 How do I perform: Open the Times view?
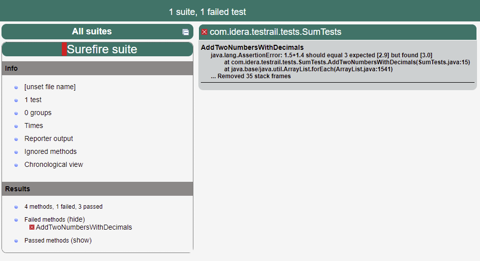click(34, 126)
